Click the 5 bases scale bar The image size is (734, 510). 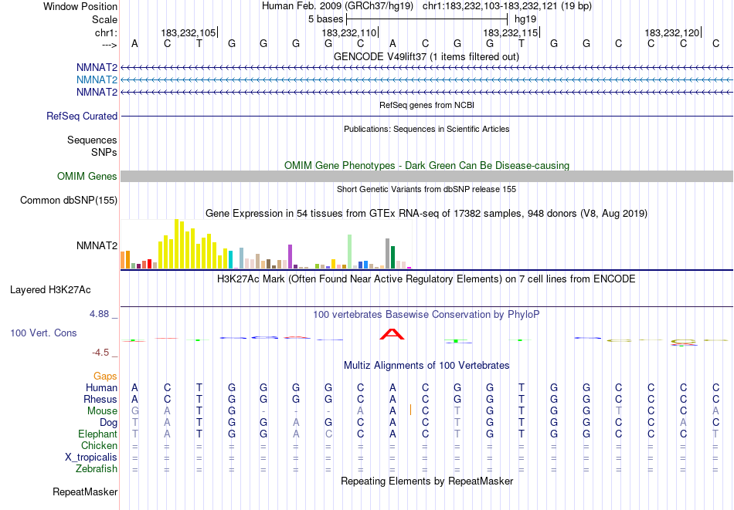click(427, 19)
